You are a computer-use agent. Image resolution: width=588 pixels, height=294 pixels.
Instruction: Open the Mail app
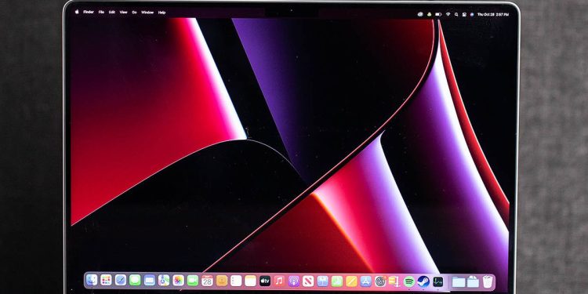coord(149,280)
